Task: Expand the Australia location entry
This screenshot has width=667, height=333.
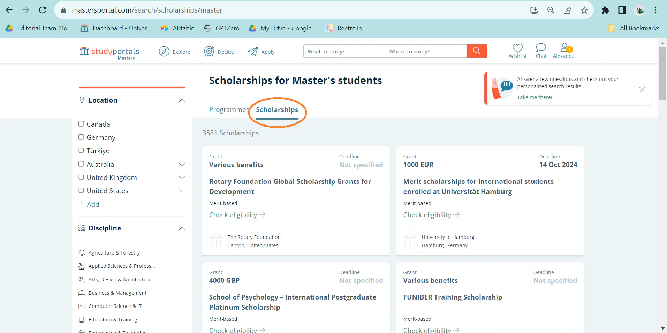Action: click(x=182, y=164)
